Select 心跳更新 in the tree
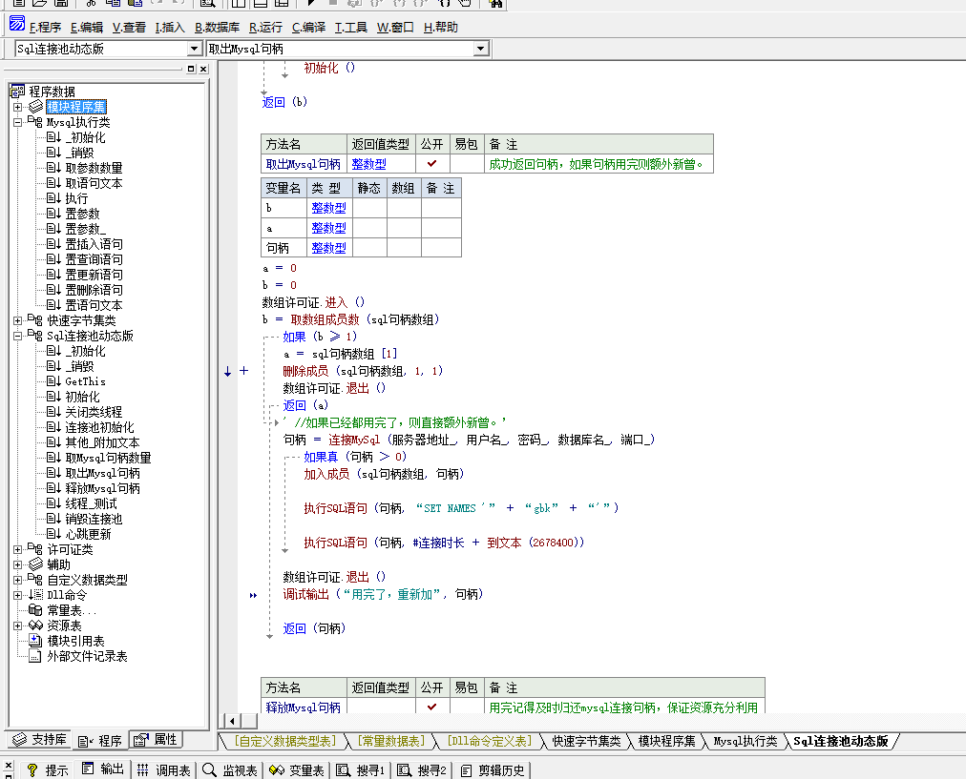 coord(88,534)
